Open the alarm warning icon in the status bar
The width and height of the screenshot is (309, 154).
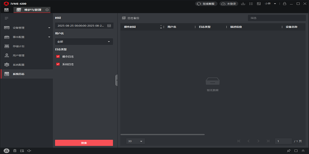tap(7, 151)
